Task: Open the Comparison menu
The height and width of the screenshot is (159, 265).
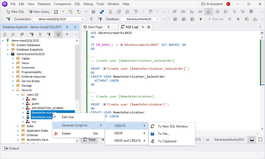Action: (62, 4)
